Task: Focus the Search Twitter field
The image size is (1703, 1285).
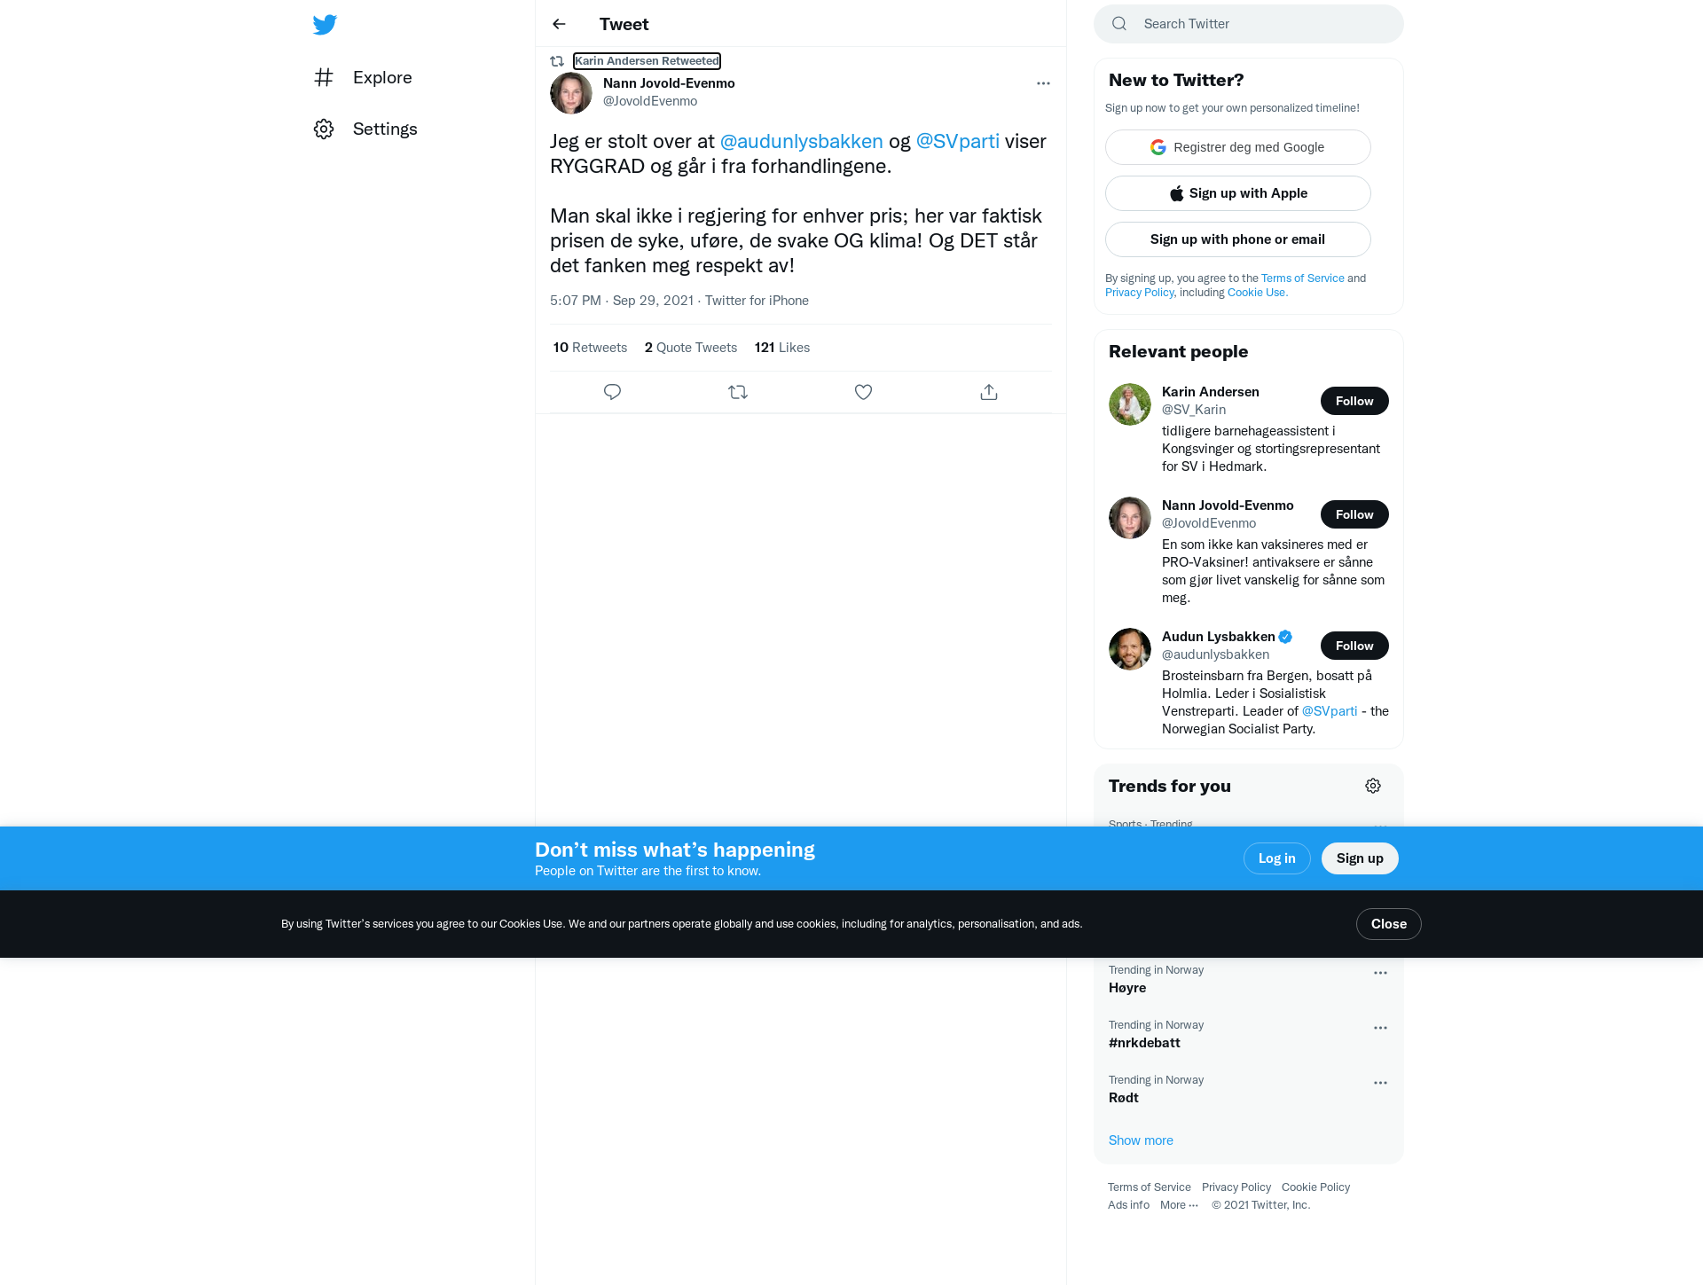Action: coord(1249,24)
